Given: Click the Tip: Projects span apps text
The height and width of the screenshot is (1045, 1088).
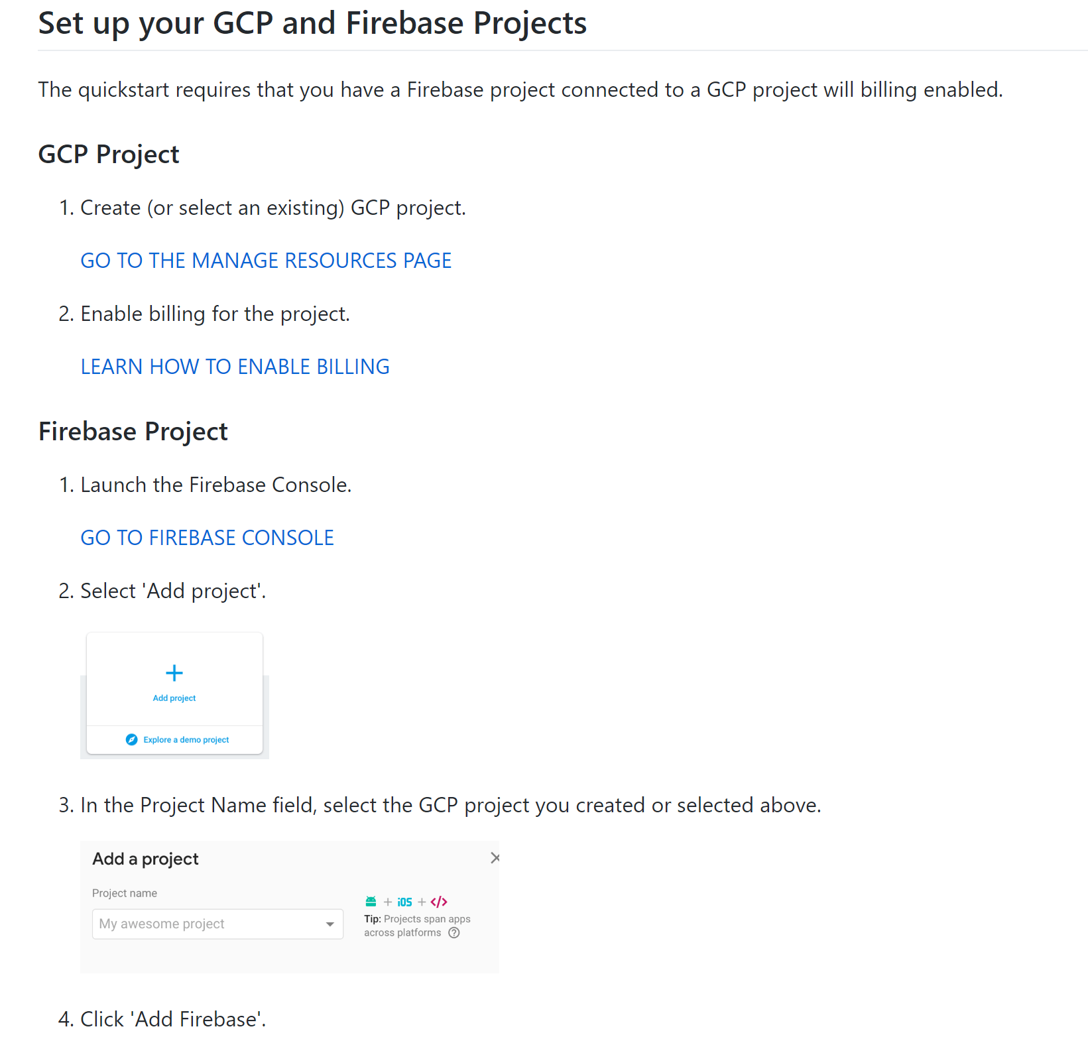Looking at the screenshot, I should [417, 919].
